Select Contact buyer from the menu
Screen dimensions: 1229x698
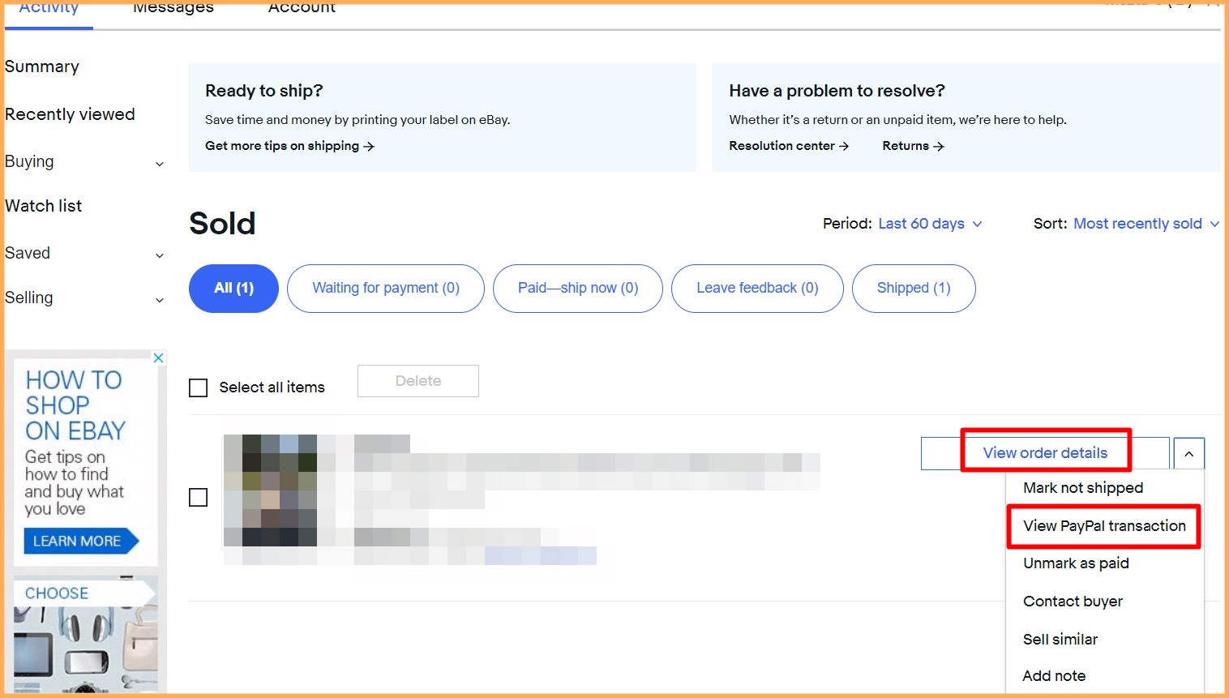tap(1073, 601)
